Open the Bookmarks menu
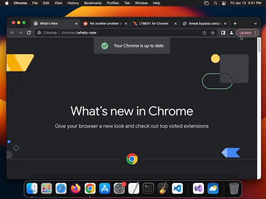The width and height of the screenshot is (266, 199). tap(93, 3)
